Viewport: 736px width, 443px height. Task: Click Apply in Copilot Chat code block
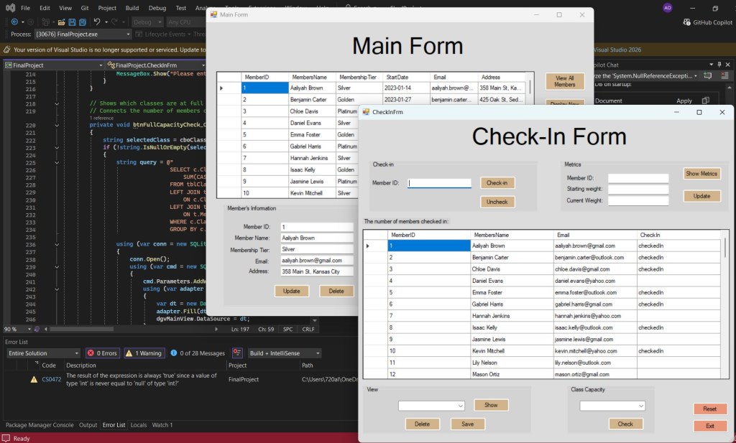(x=684, y=101)
